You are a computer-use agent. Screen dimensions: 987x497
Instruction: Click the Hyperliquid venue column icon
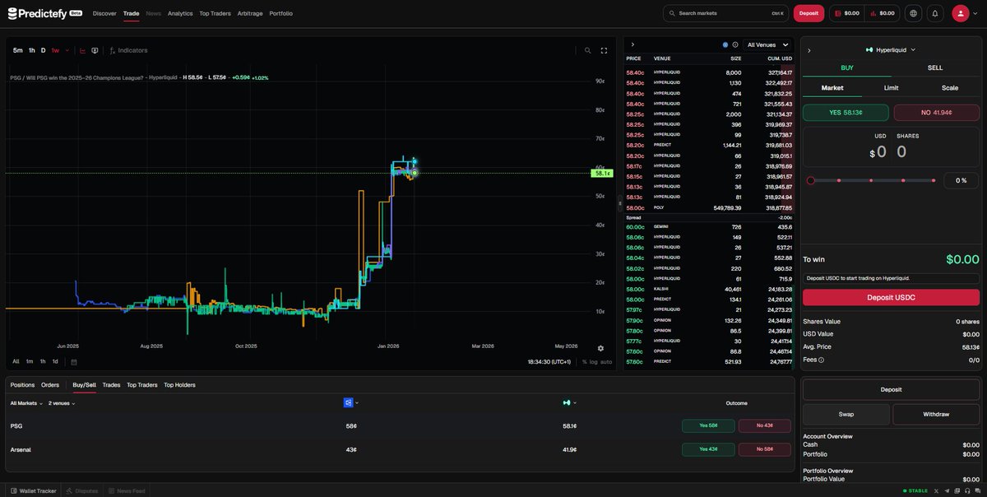pyautogui.click(x=567, y=402)
